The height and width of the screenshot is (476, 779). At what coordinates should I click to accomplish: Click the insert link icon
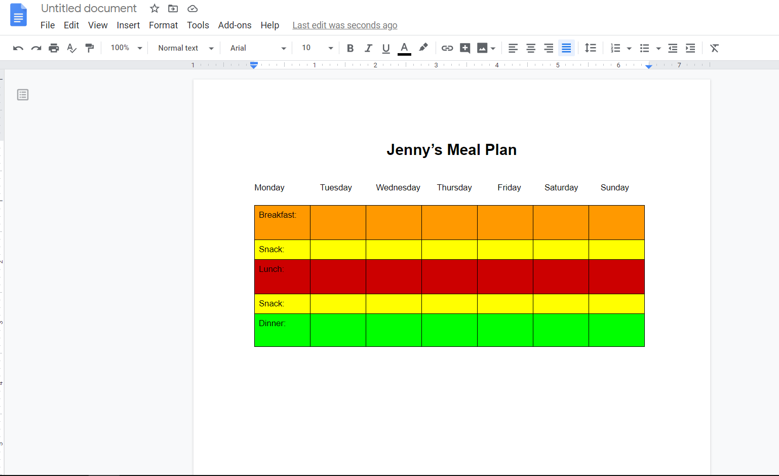click(447, 48)
